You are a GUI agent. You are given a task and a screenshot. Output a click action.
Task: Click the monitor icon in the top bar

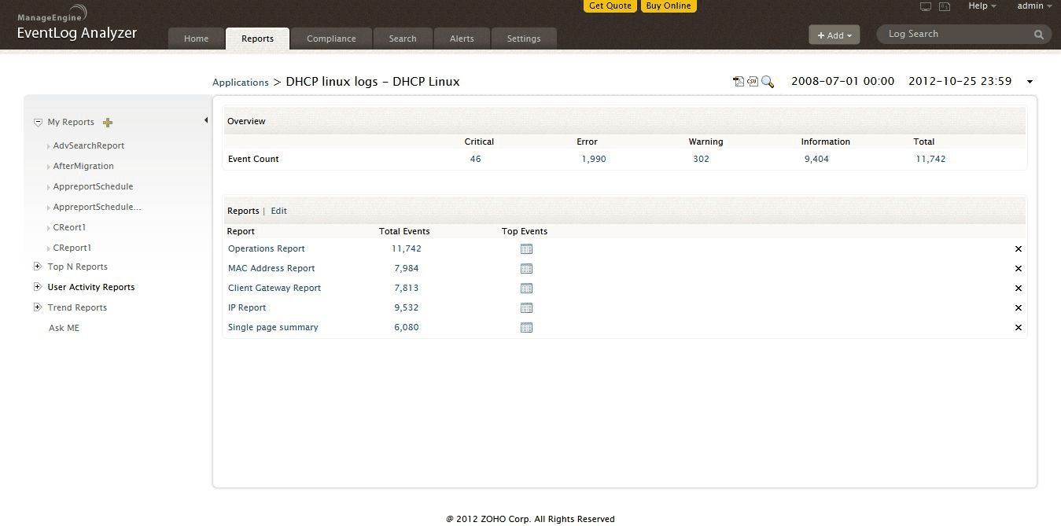click(926, 7)
